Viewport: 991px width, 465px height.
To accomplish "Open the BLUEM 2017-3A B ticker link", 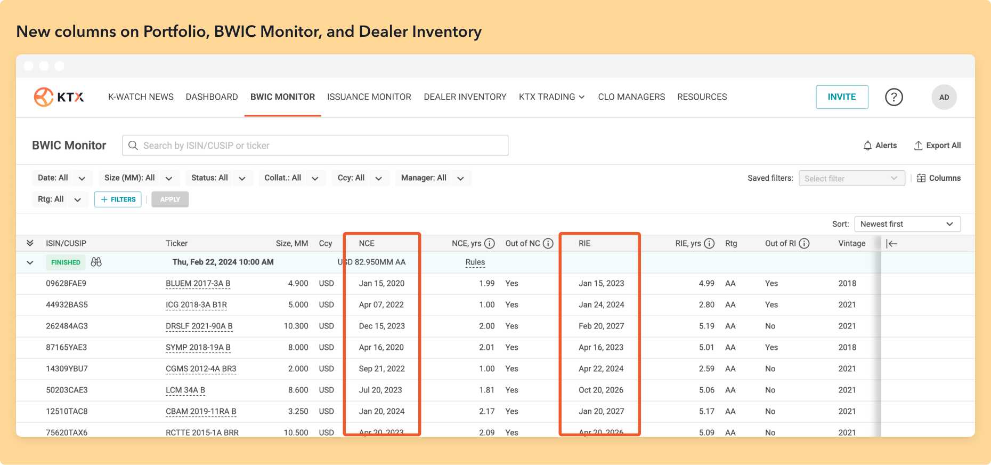I will click(198, 284).
